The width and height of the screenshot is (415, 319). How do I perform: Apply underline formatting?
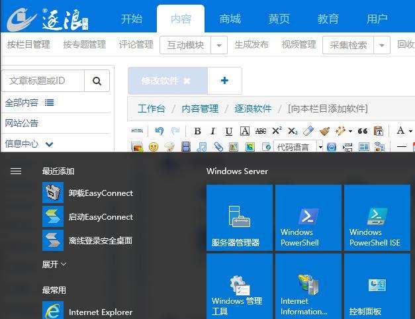(228, 131)
